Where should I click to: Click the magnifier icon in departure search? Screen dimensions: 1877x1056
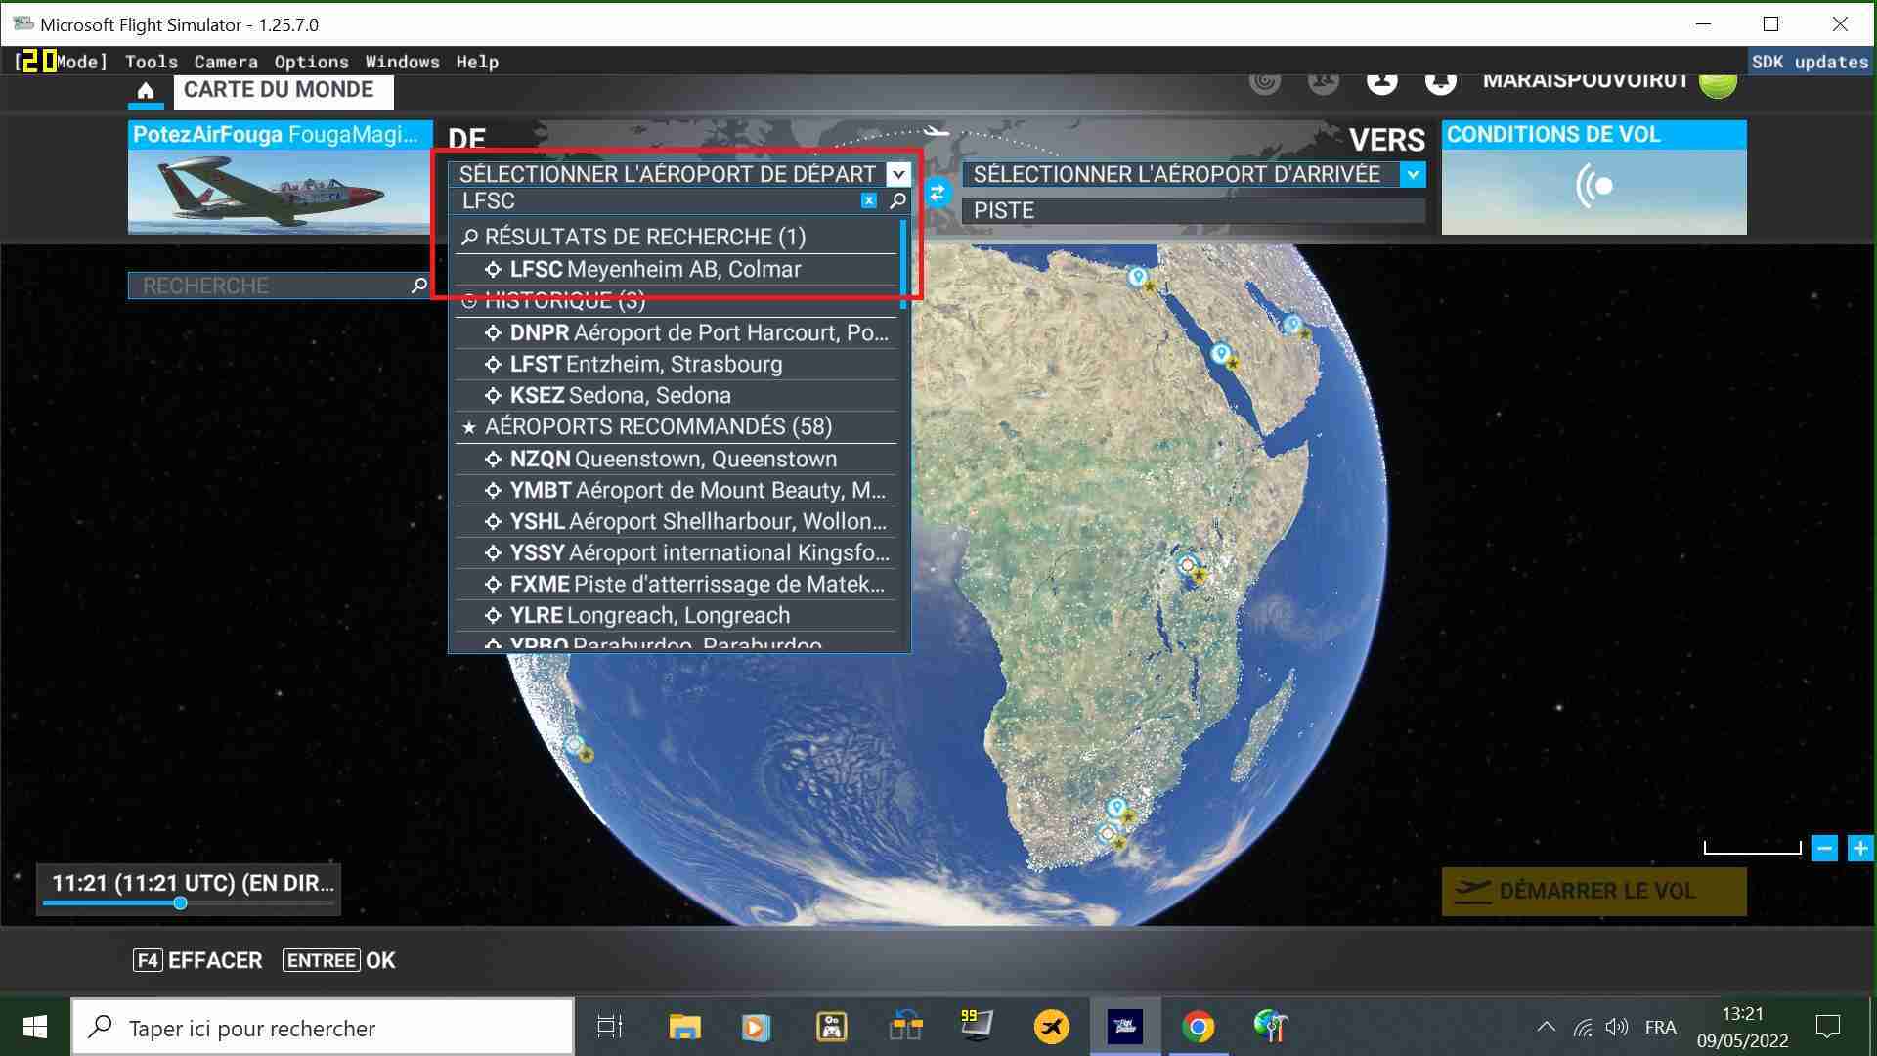pyautogui.click(x=897, y=200)
